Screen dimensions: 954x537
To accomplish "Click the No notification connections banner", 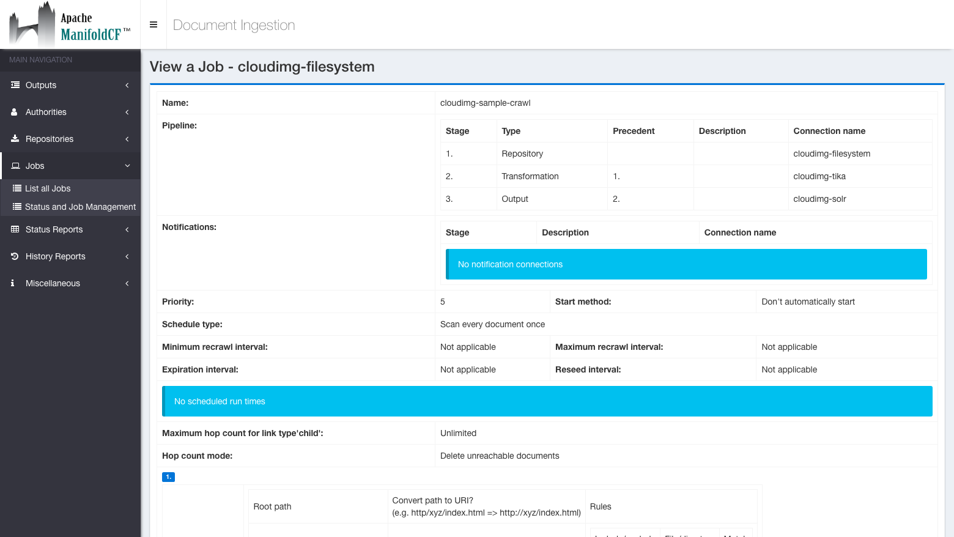I will click(686, 264).
